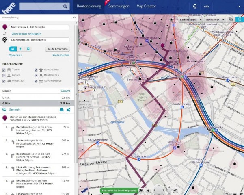Viewport: 244px width, 195px height.
Task: Click the Sammeln link
Action: 15,110
